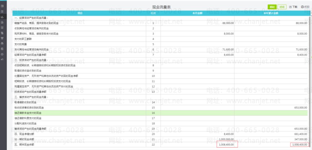Viewport: 312px width, 150px height.
Task: Select row 取得借款收到的现金
Action: point(160,102)
